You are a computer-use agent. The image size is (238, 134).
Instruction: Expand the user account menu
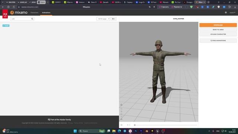(x=232, y=13)
